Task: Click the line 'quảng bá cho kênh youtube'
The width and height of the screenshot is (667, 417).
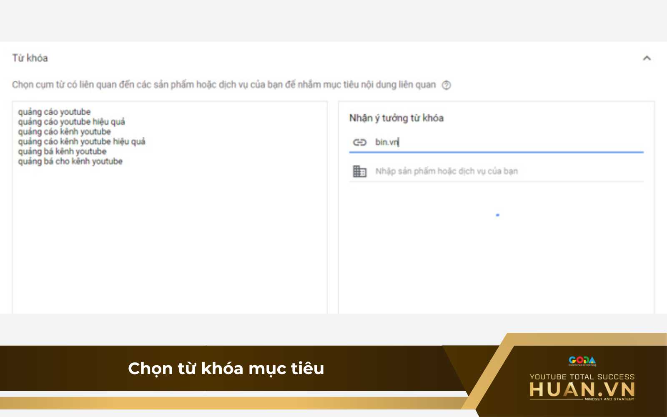Action: (70, 161)
